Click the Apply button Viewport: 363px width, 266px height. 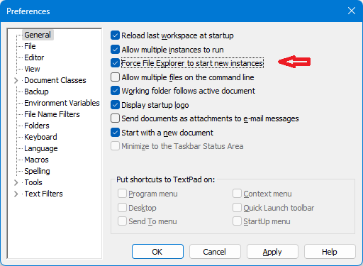pos(272,252)
